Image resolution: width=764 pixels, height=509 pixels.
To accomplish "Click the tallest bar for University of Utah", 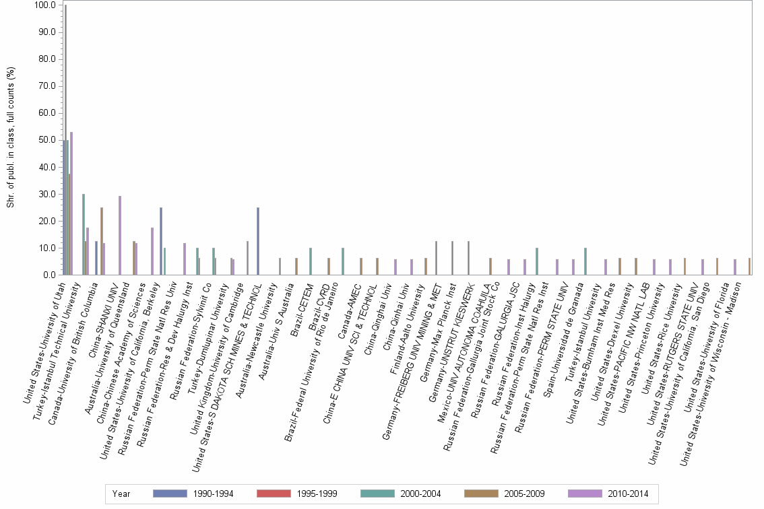I will (67, 135).
